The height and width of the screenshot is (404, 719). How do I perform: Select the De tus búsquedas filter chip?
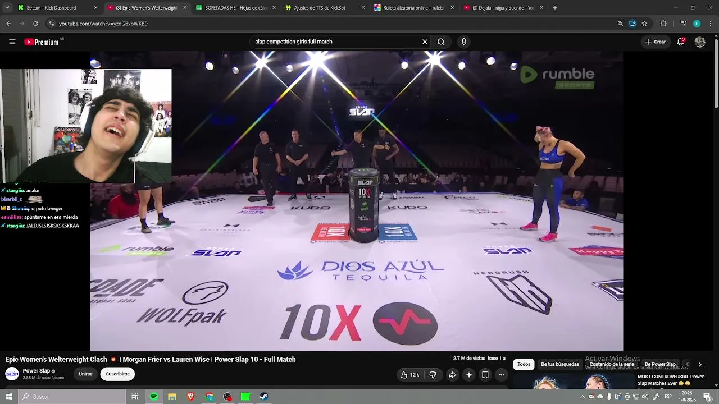coord(559,364)
